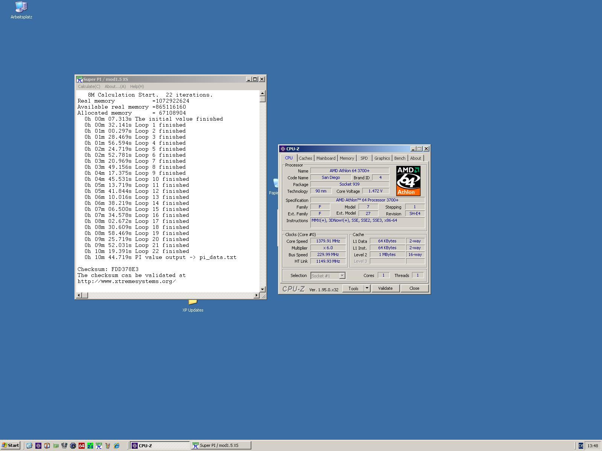602x451 pixels.
Task: Switch to the Memory tab
Action: click(x=347, y=158)
